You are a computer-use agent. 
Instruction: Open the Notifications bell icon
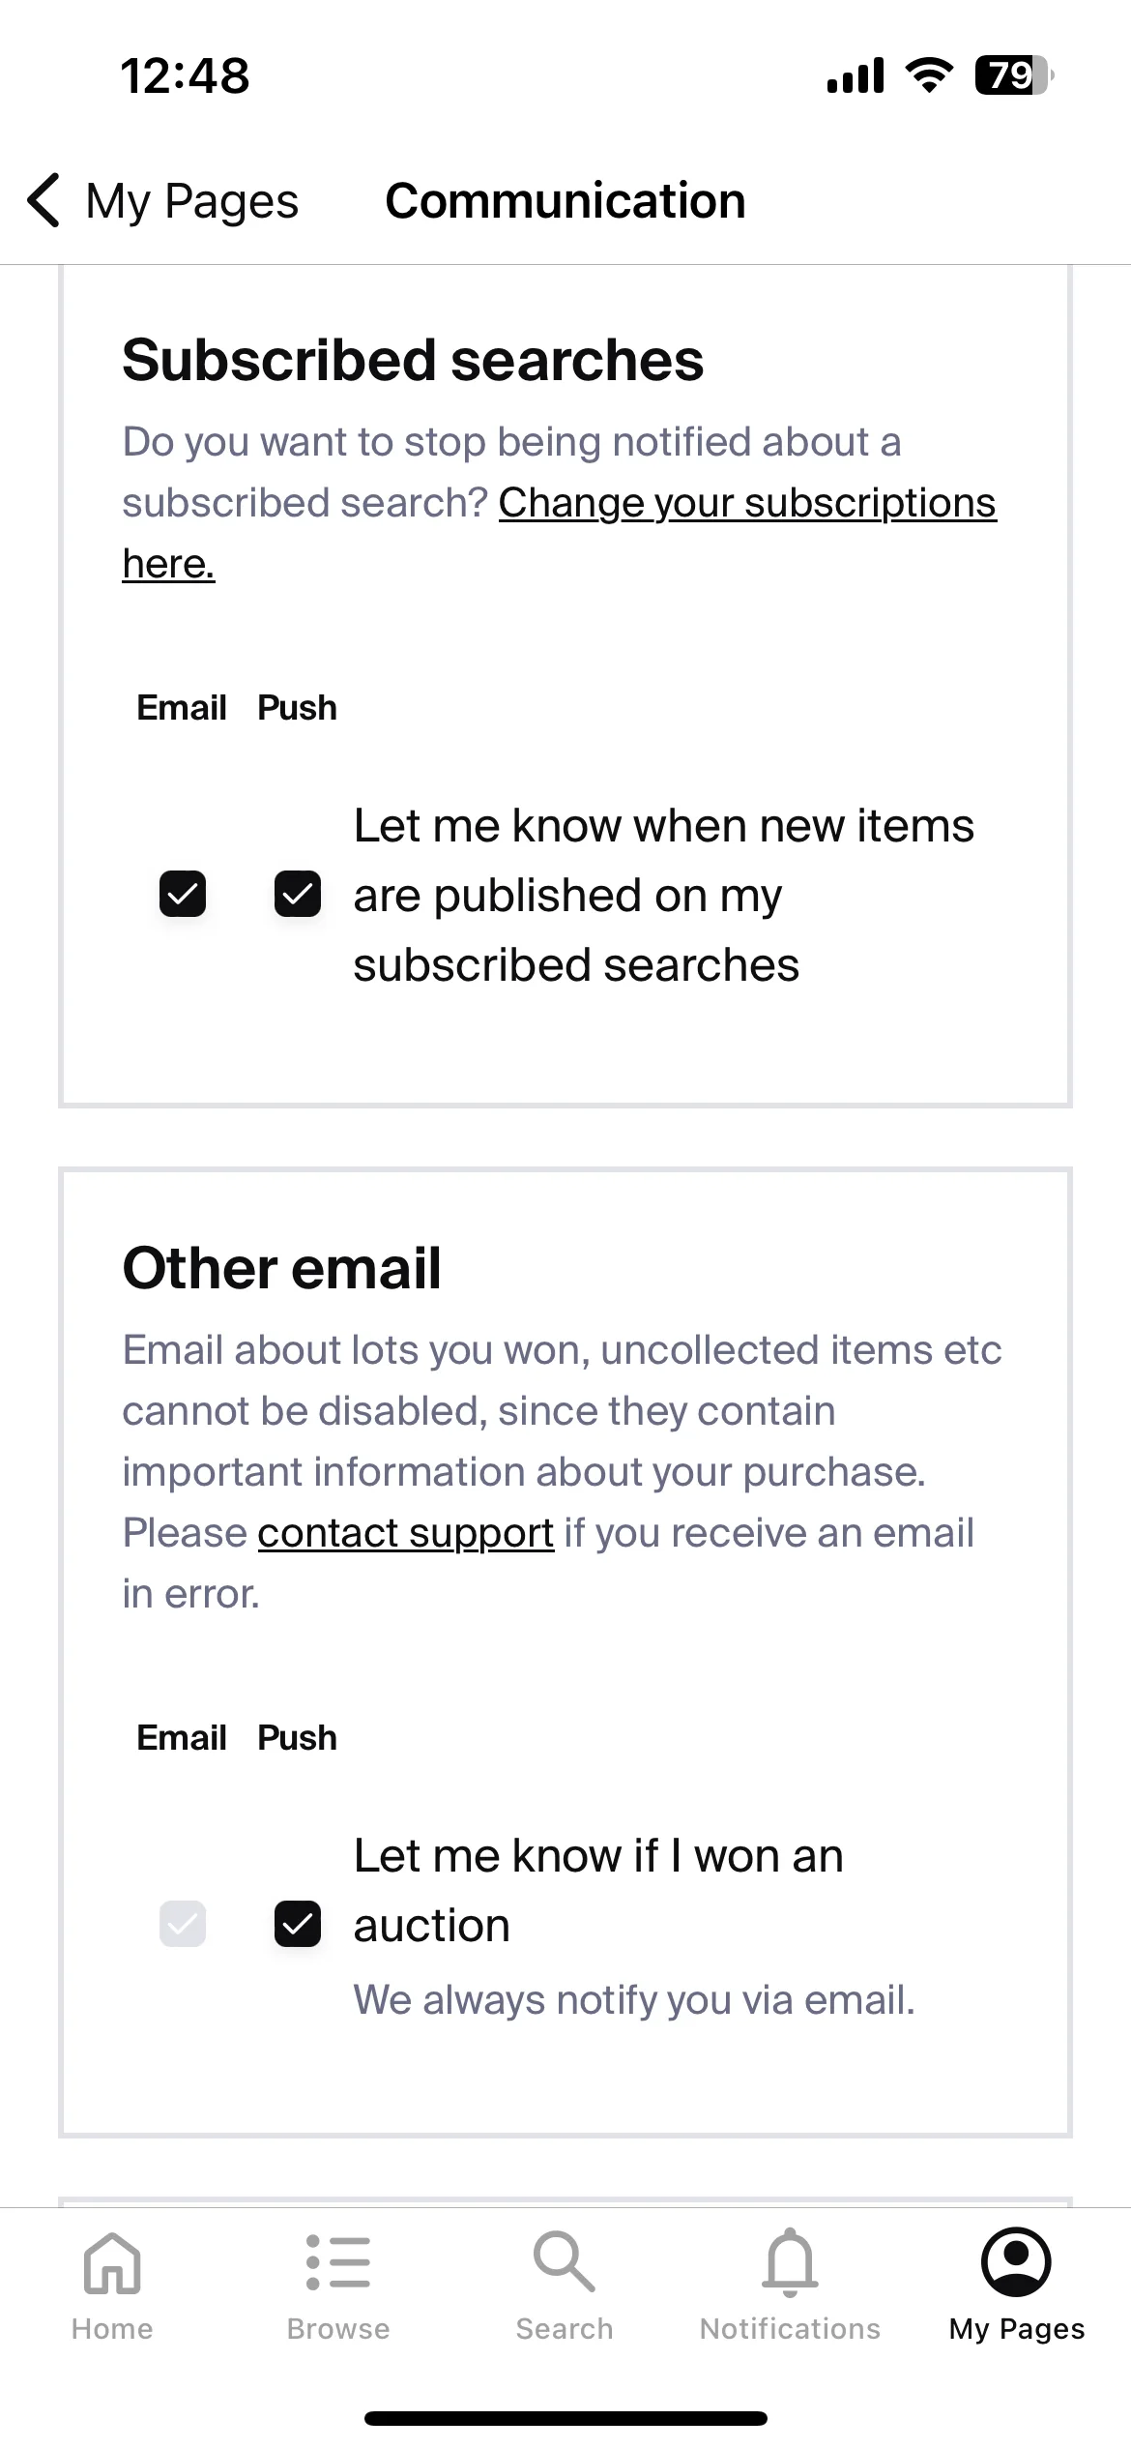791,2262
